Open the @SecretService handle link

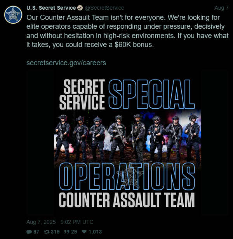point(104,8)
